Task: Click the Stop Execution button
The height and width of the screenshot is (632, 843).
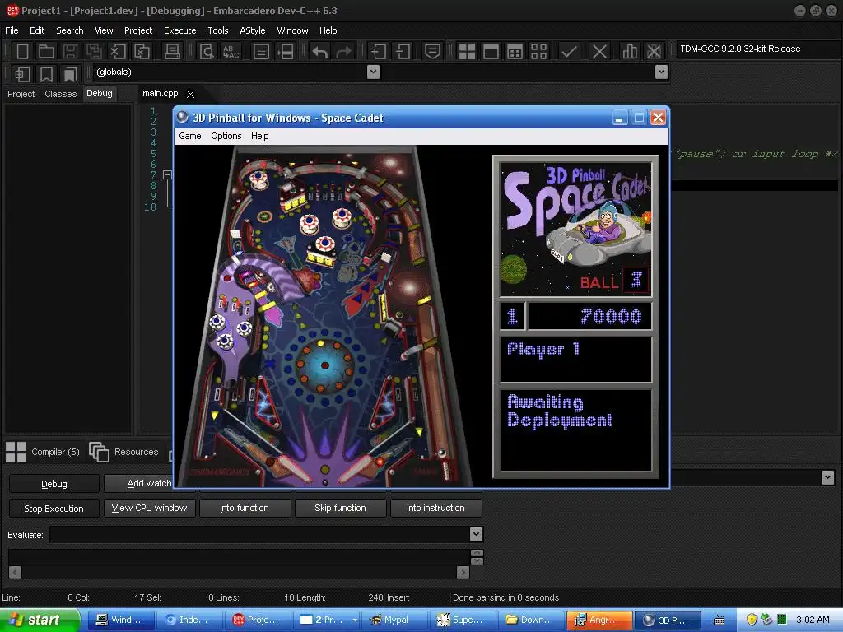Action: tap(54, 508)
